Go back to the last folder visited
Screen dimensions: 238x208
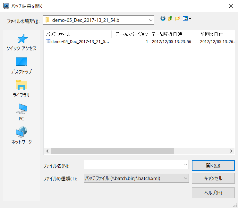pos(163,19)
